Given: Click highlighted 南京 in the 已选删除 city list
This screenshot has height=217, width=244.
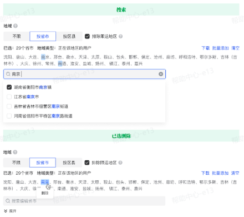Looking at the screenshot, I should pos(45,182).
